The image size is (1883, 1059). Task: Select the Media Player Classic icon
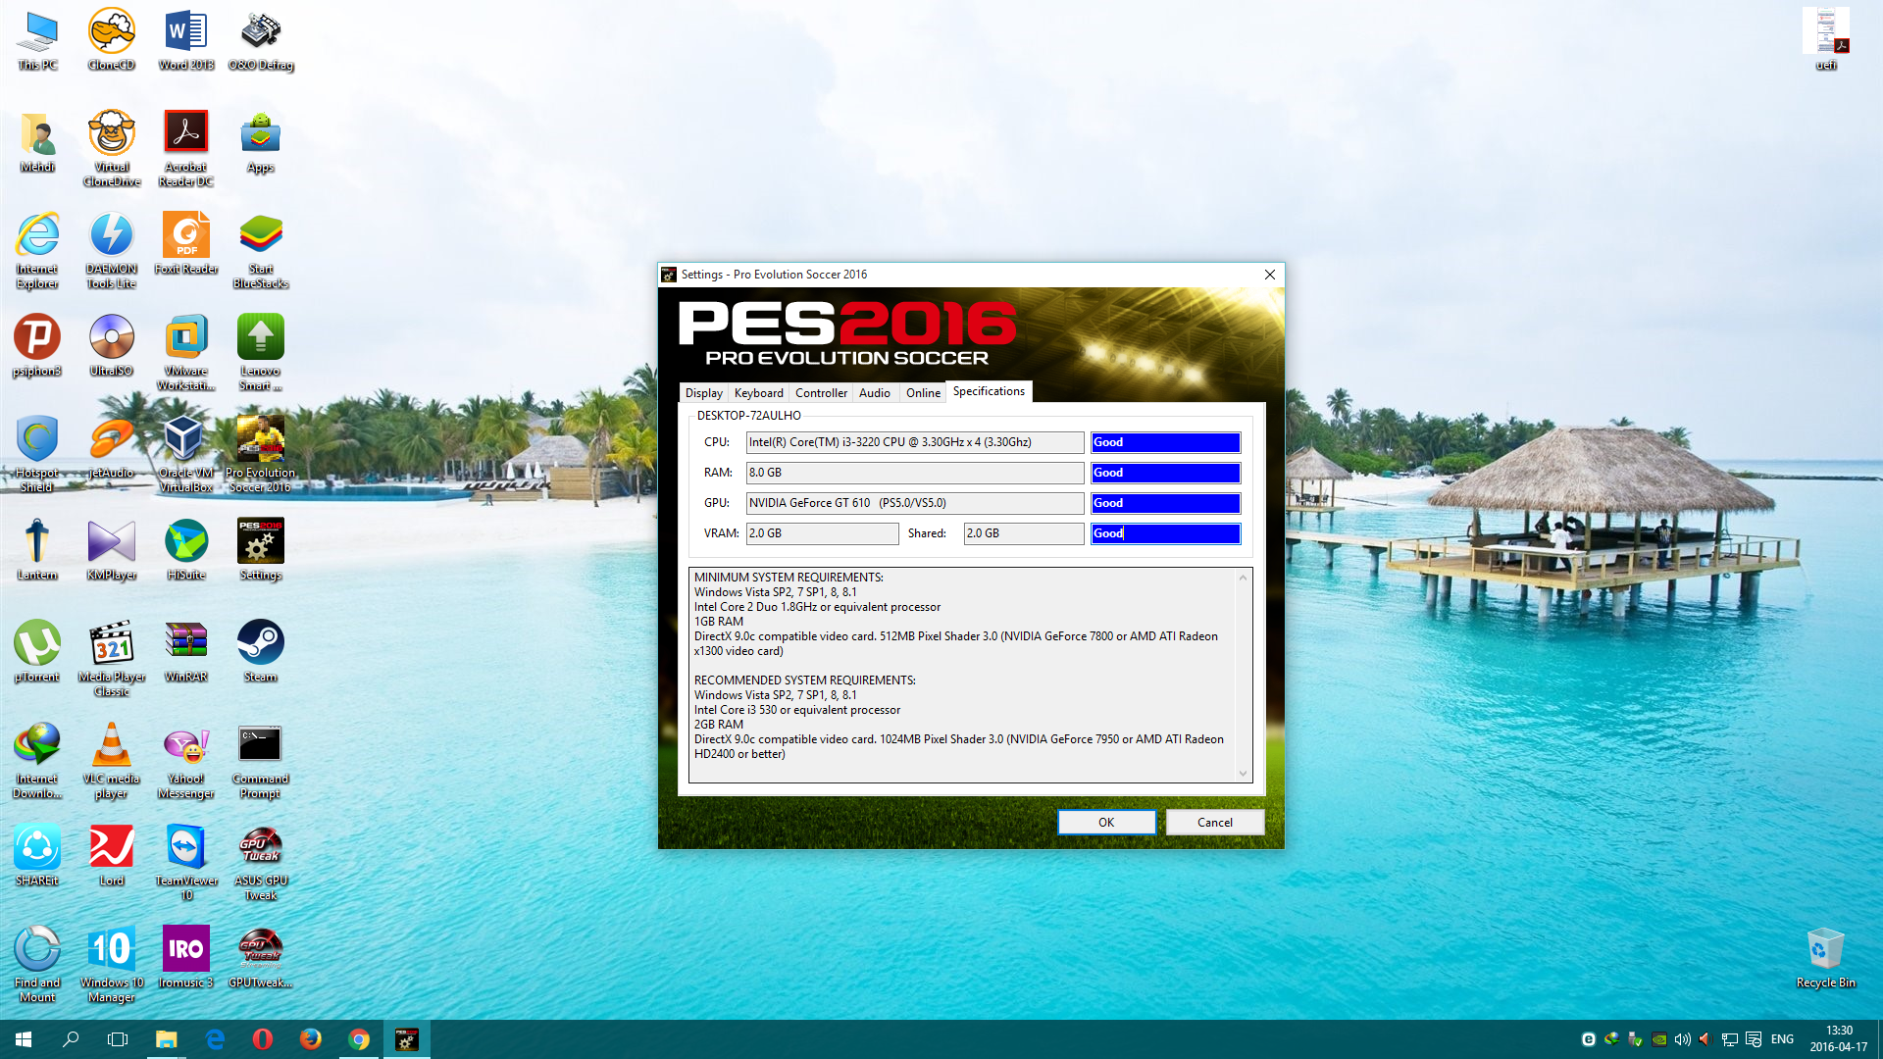click(111, 658)
